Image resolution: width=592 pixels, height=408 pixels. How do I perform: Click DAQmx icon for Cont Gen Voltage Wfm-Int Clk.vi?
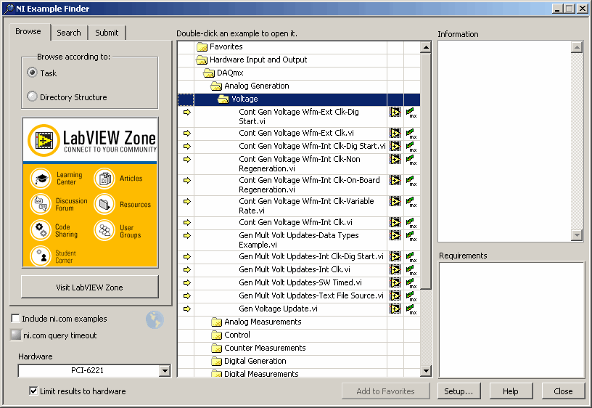[x=411, y=223]
